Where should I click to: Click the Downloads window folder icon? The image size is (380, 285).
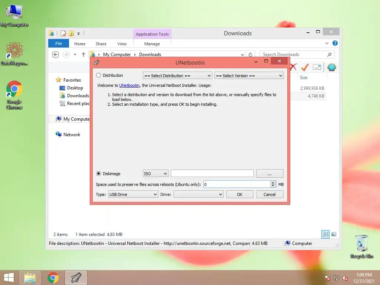pos(51,33)
